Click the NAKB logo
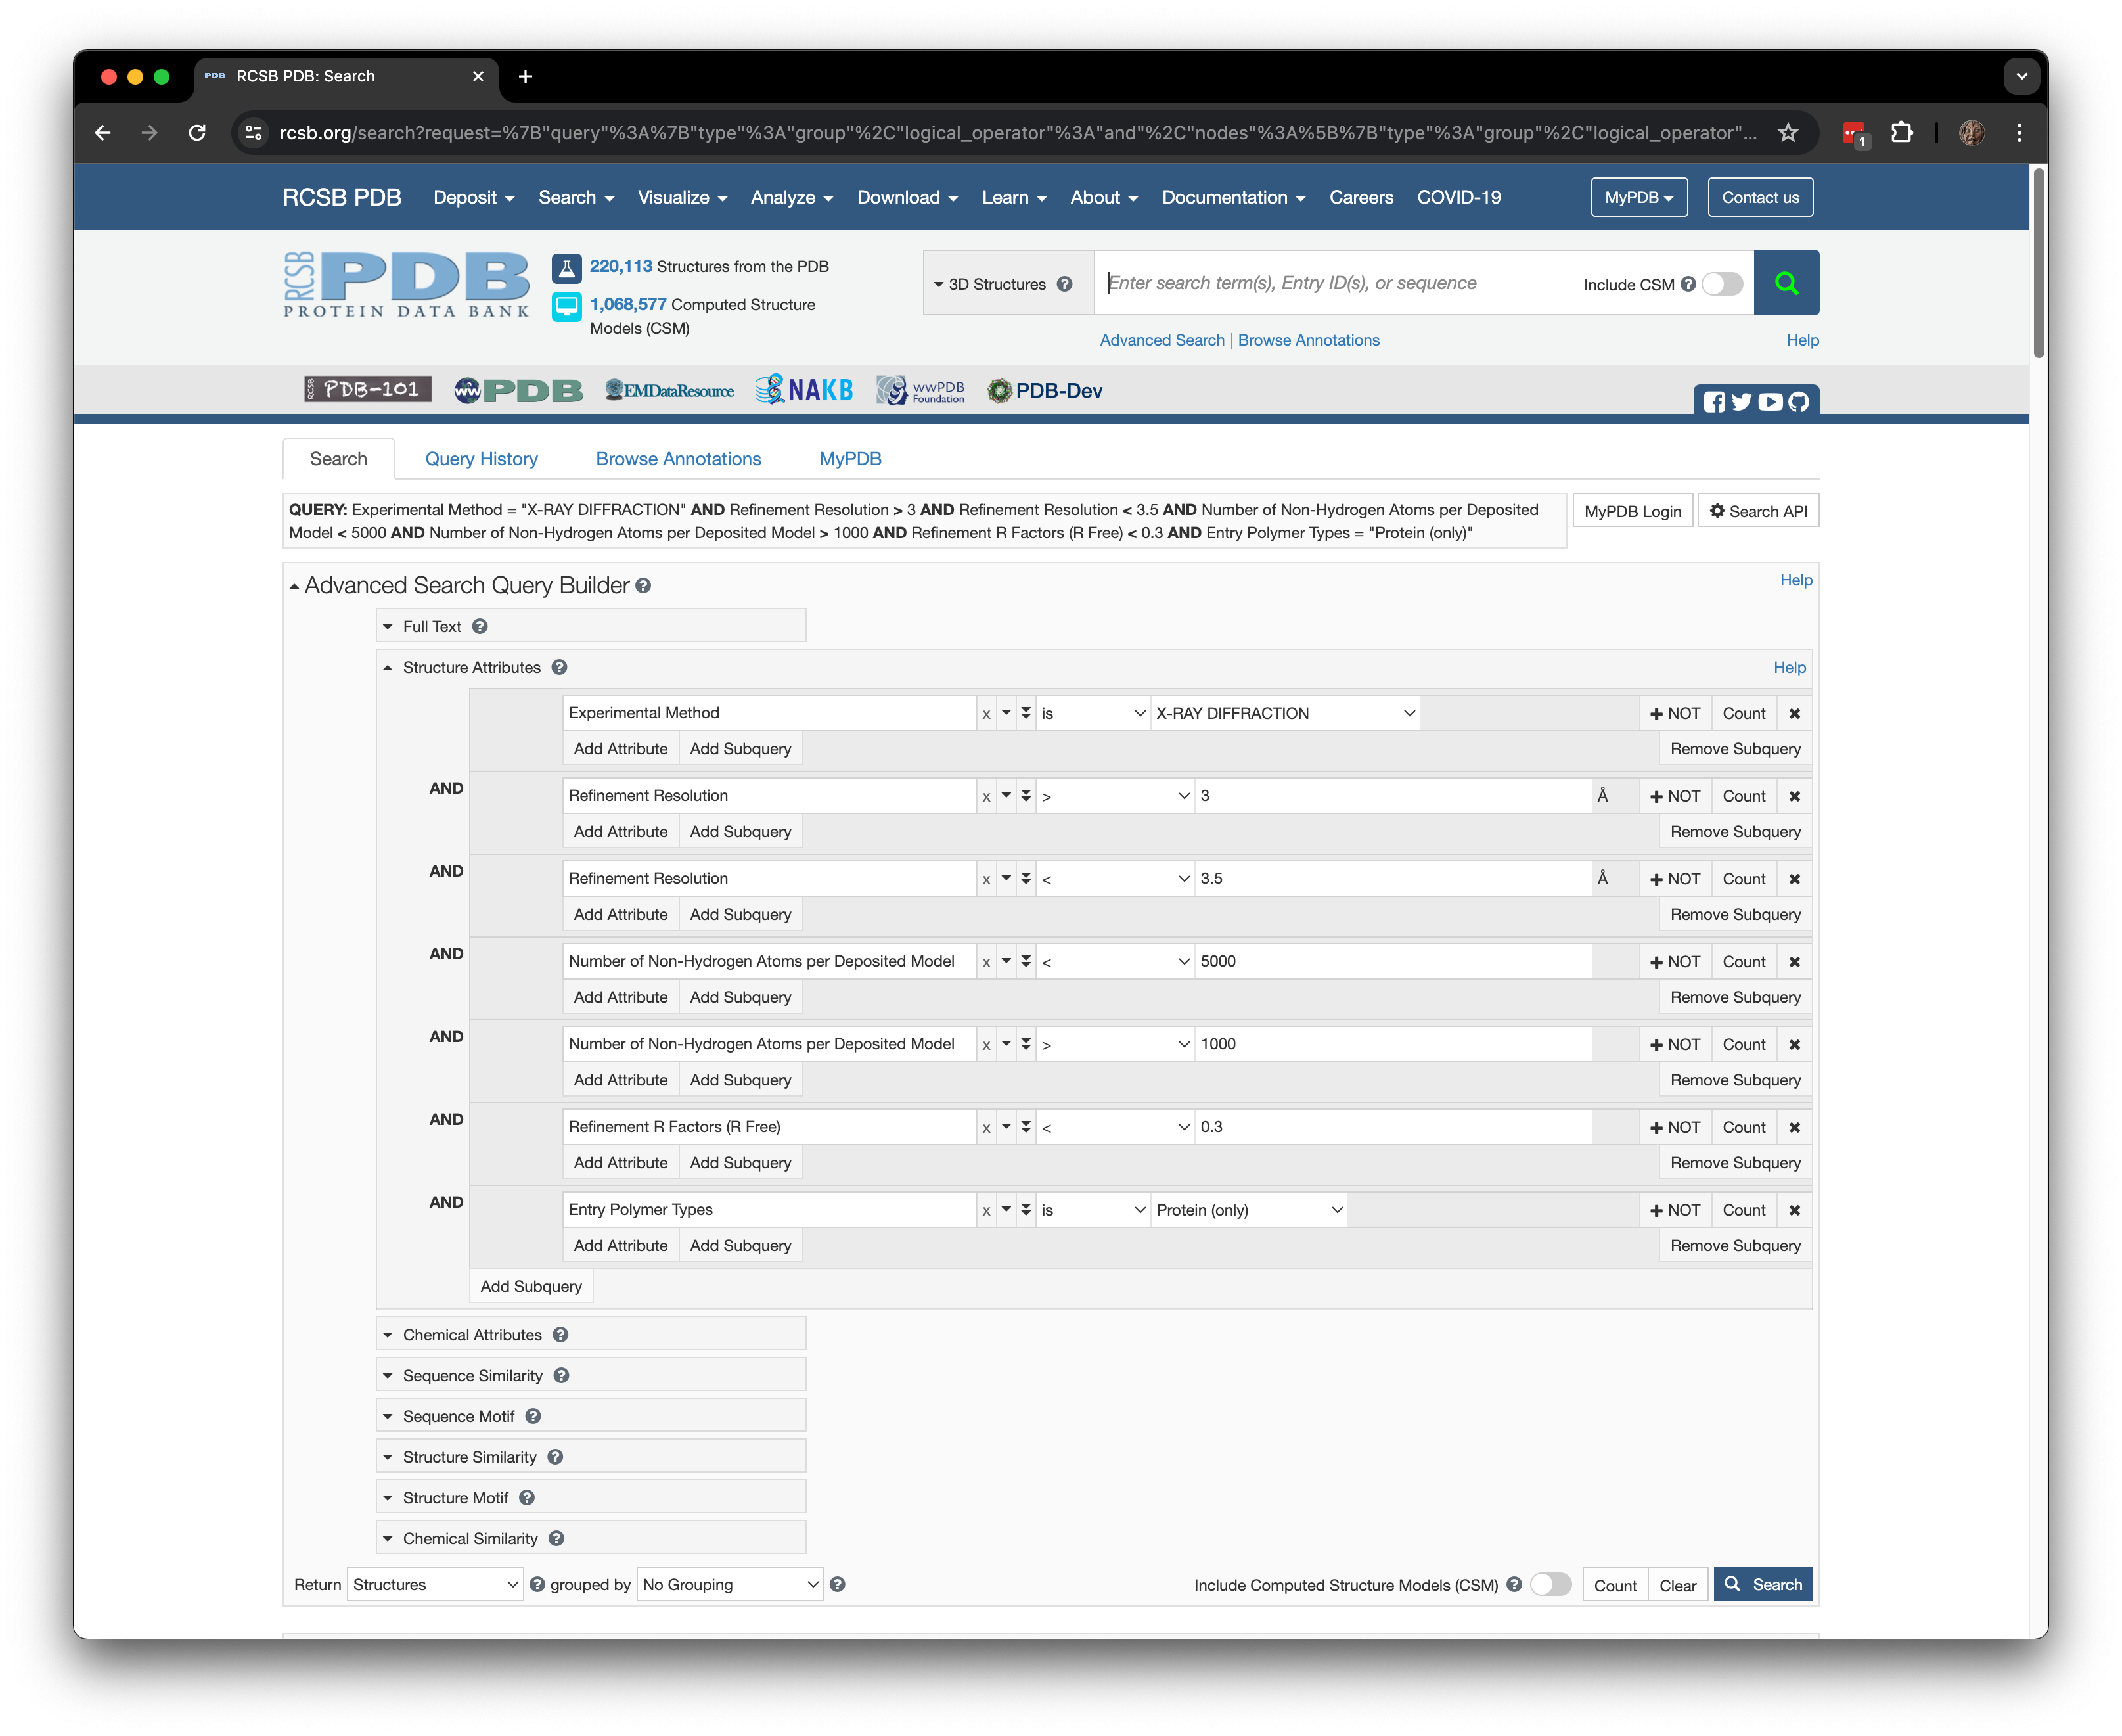The height and width of the screenshot is (1736, 2122). click(804, 390)
